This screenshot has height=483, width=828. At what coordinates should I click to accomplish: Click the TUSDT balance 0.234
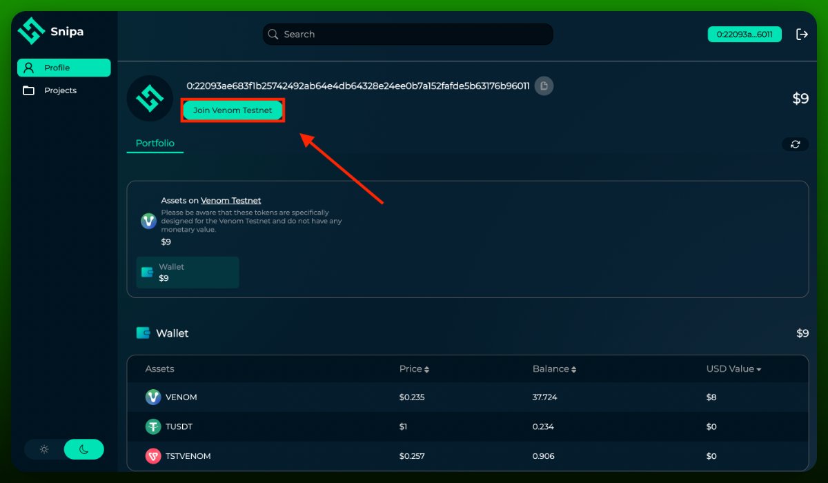point(544,426)
